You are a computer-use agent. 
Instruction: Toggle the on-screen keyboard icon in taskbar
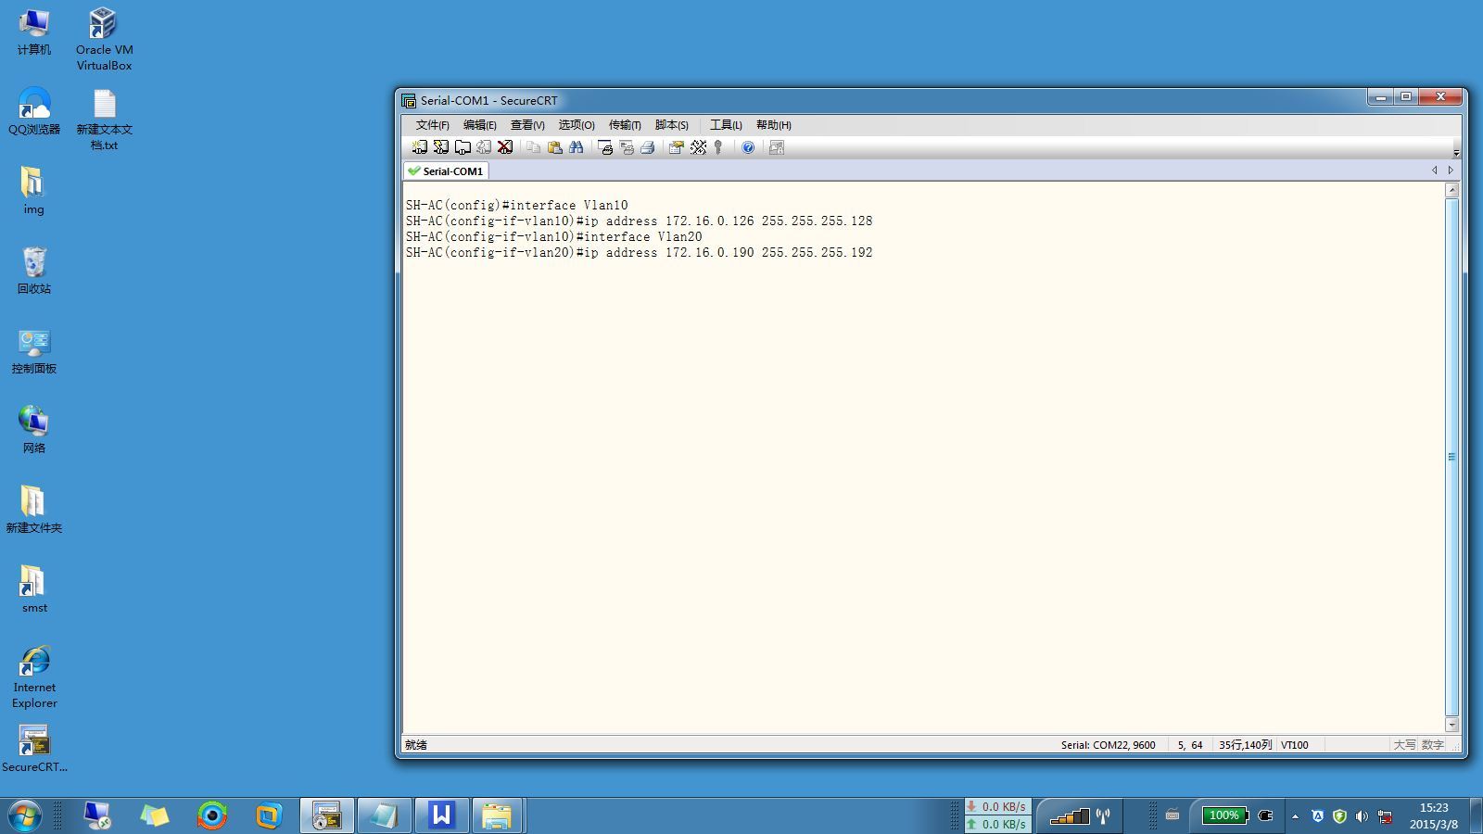(1172, 815)
